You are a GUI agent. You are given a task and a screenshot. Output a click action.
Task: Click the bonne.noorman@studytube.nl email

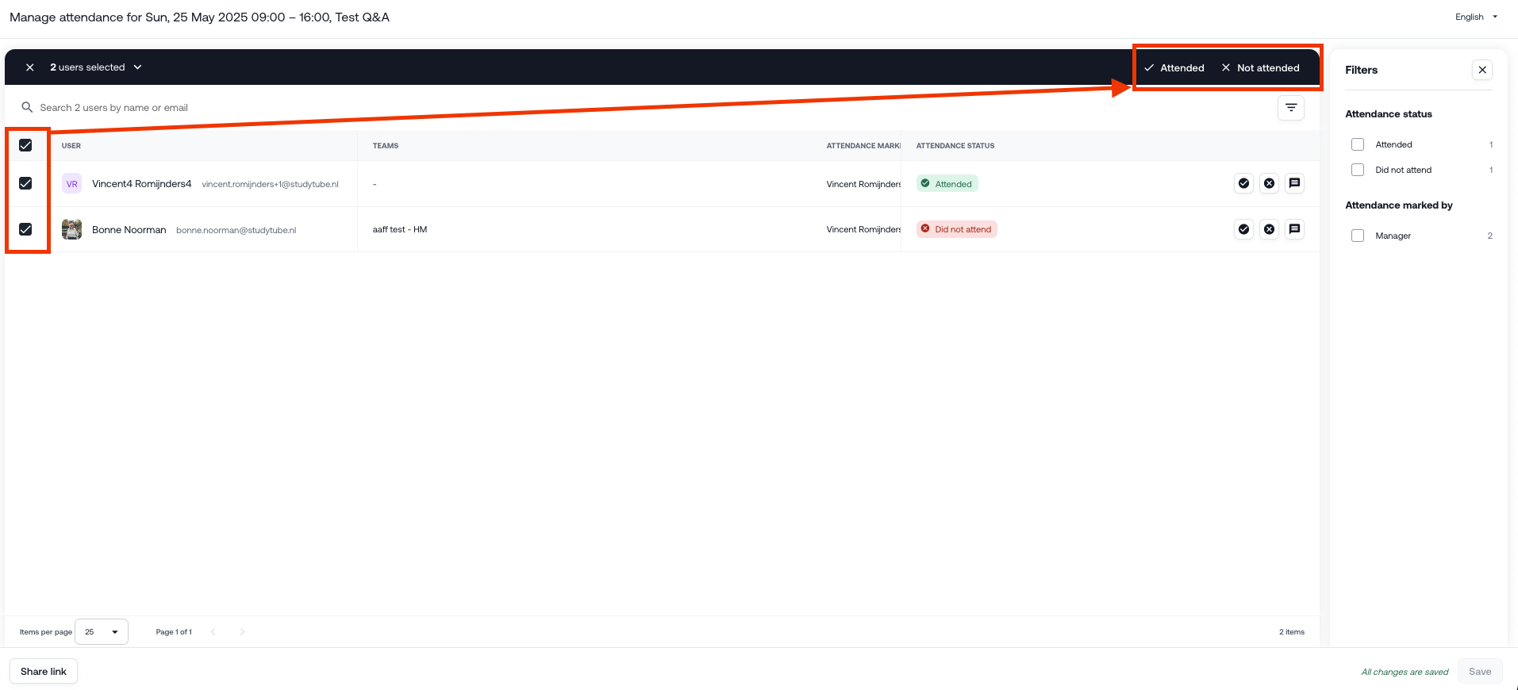click(x=236, y=230)
